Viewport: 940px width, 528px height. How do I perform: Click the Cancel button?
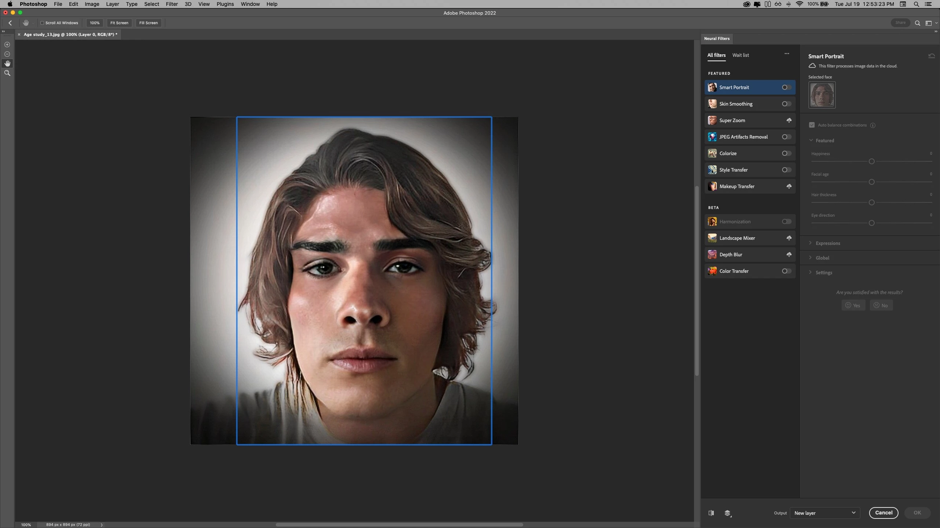click(883, 513)
